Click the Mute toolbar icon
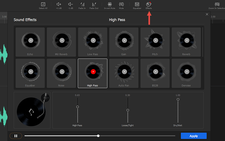The width and height of the screenshot is (225, 141). click(122, 4)
